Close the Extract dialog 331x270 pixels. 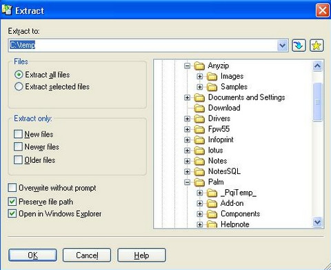tap(323, 10)
